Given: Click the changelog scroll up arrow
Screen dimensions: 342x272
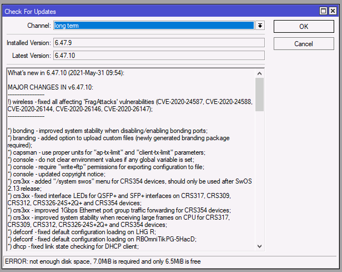Looking at the screenshot, I should (x=260, y=73).
